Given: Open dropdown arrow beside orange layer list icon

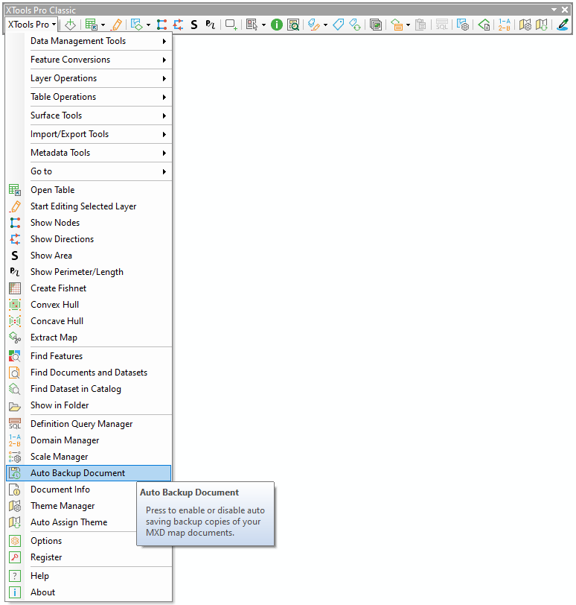Looking at the screenshot, I should click(408, 25).
